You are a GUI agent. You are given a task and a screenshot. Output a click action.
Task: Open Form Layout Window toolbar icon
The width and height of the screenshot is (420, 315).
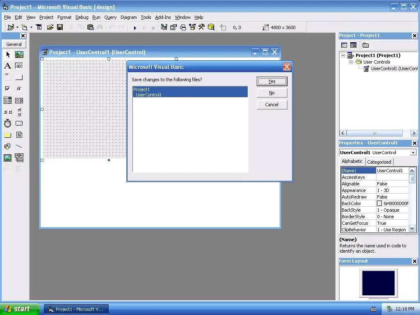coord(183,27)
